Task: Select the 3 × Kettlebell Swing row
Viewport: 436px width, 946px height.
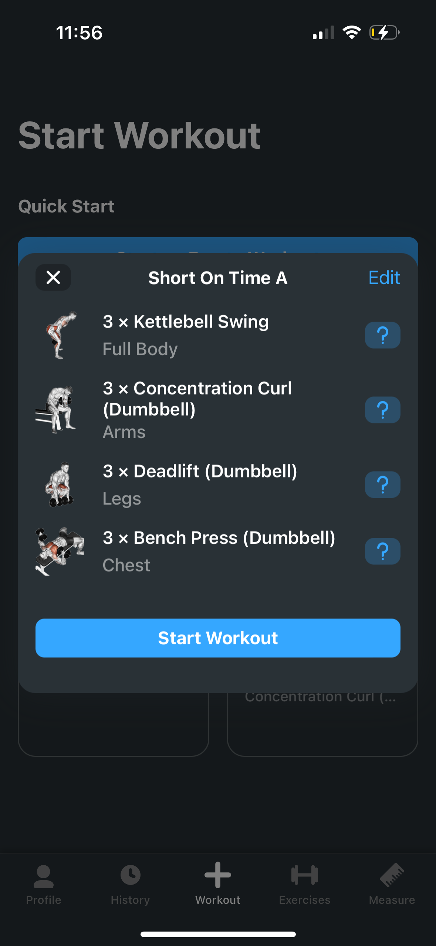Action: click(x=222, y=335)
